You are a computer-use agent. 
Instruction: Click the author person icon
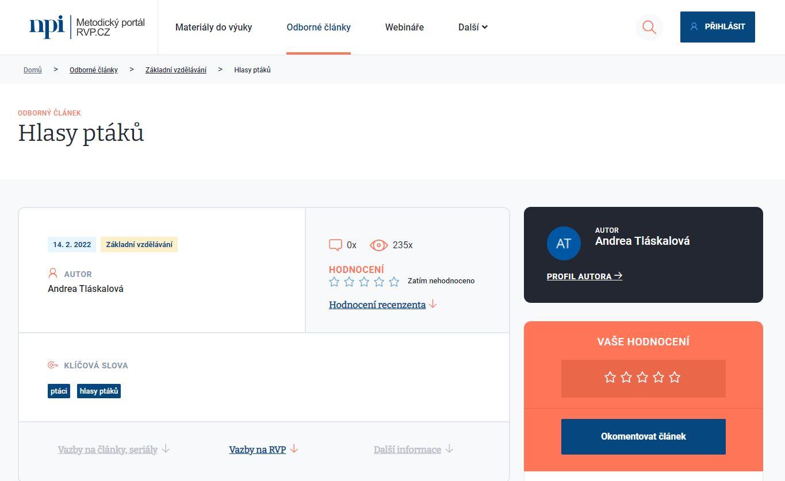[x=53, y=274]
